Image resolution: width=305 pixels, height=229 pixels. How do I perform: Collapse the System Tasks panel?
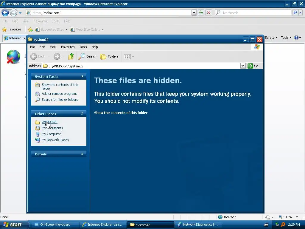[x=82, y=76]
